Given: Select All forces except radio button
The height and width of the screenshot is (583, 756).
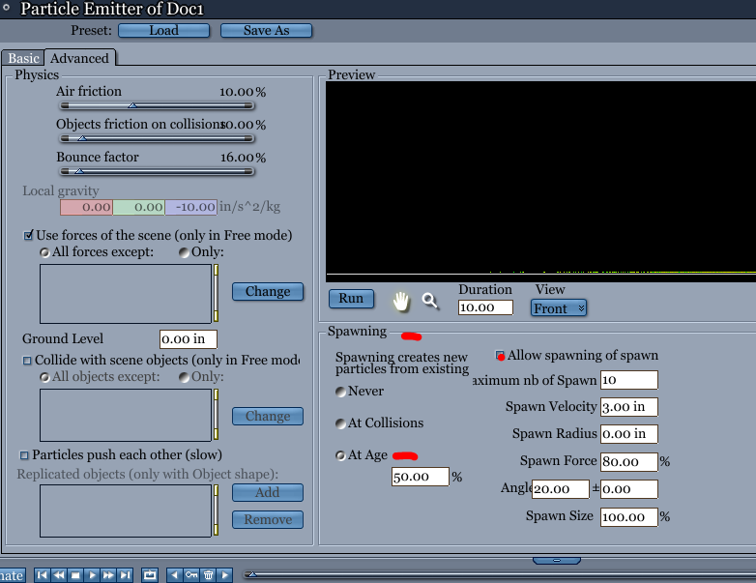Looking at the screenshot, I should pos(44,252).
